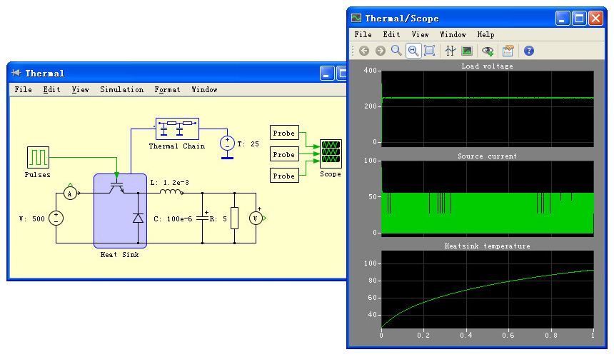
Task: Click the voltmeter V component
Action: pos(256,218)
